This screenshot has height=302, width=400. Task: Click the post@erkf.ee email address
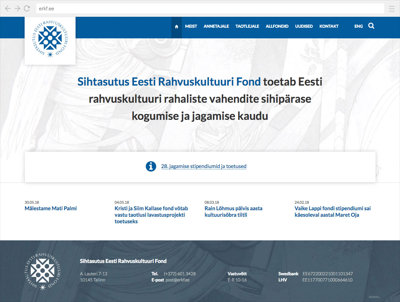(x=177, y=280)
